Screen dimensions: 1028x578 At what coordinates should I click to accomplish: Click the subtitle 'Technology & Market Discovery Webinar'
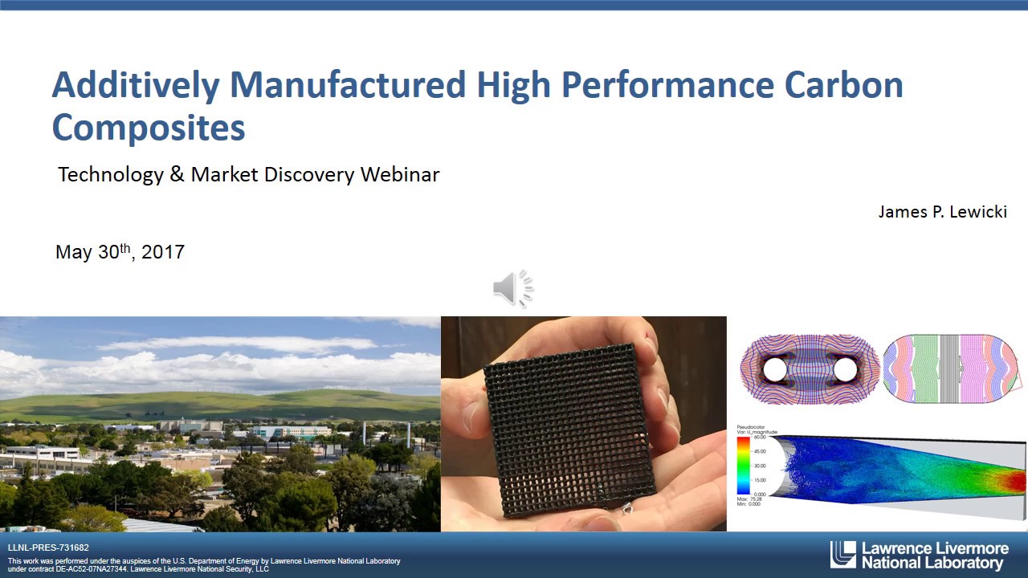point(249,174)
